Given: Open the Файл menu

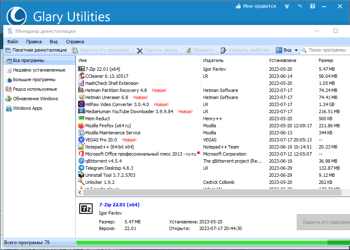Looking at the screenshot, I should pos(12,42).
